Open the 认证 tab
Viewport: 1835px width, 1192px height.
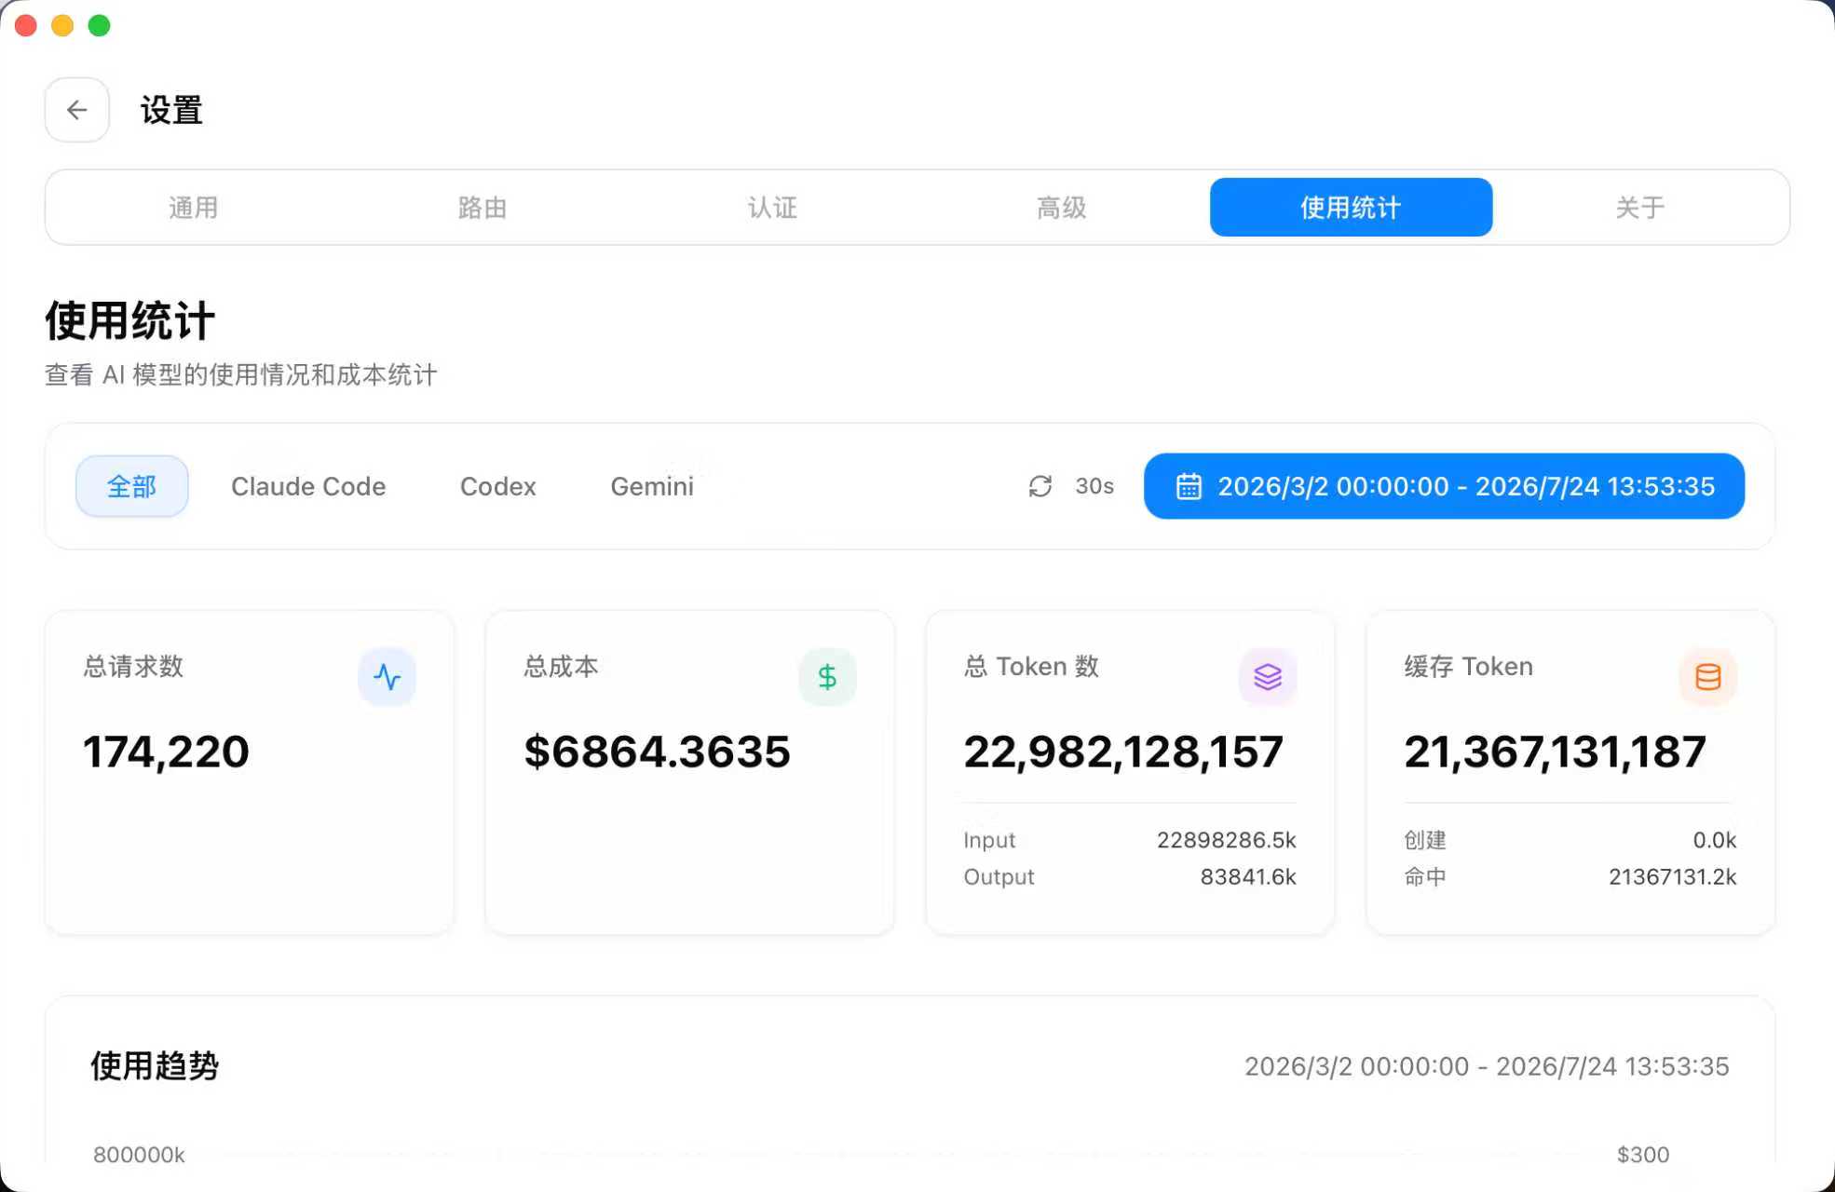tap(772, 208)
